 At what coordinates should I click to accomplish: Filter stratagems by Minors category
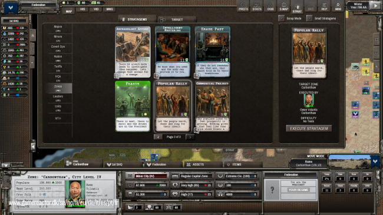tap(58, 38)
